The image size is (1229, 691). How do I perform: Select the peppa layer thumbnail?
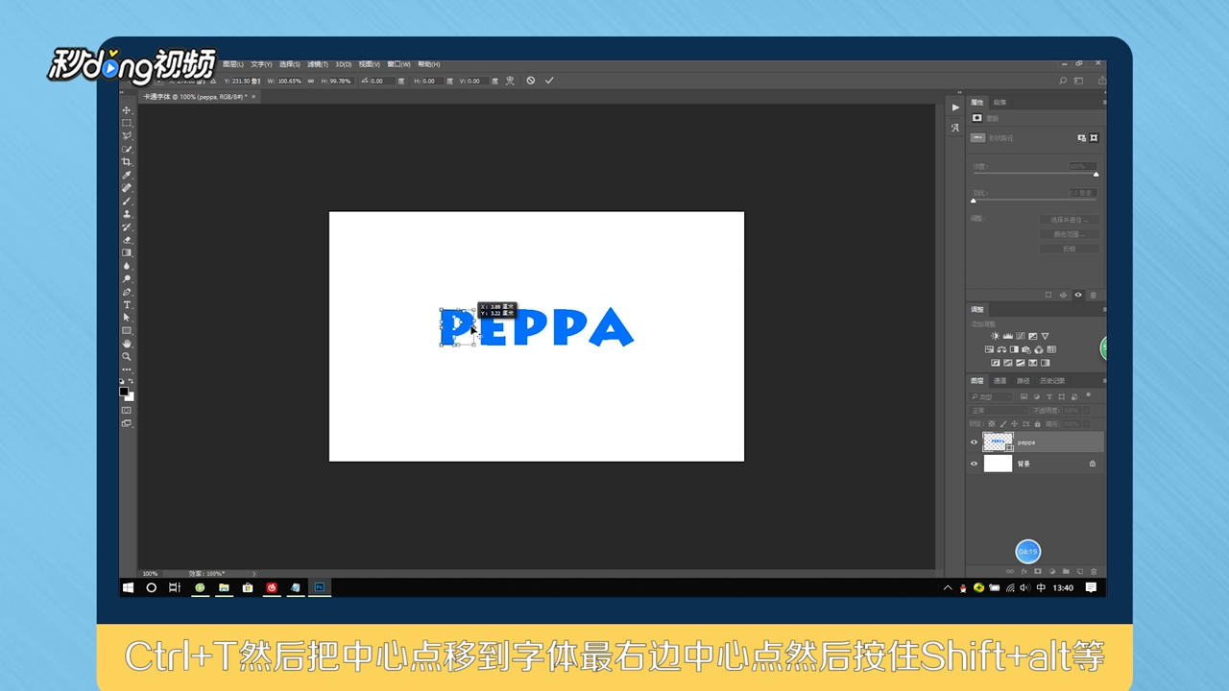click(998, 442)
